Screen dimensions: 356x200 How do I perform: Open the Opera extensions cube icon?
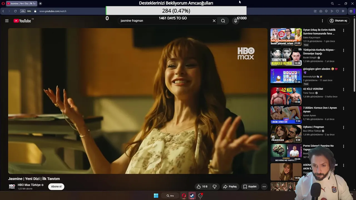(351, 11)
